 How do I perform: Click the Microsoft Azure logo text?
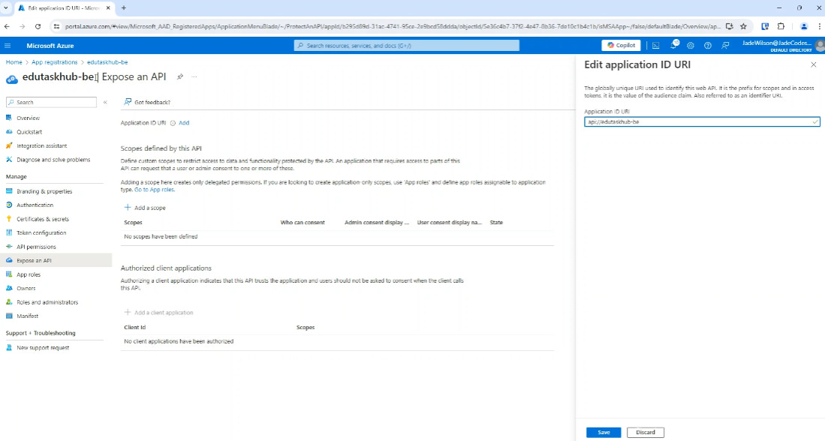50,46
